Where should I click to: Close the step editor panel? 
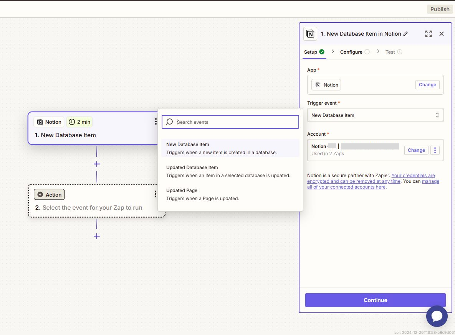click(441, 34)
